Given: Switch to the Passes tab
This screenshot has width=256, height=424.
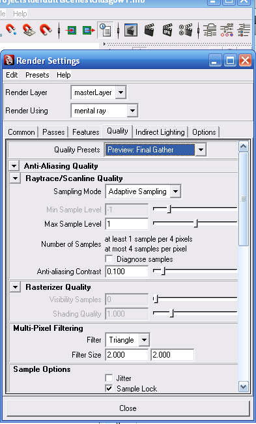Looking at the screenshot, I should pos(53,132).
